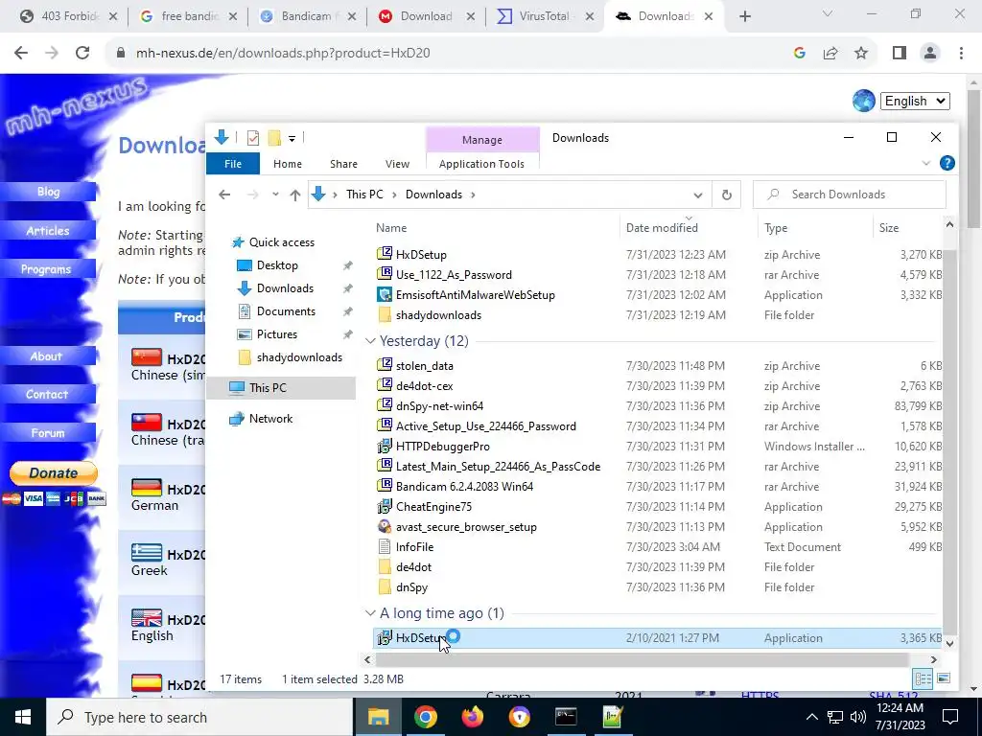Open the File ribbon tab
The image size is (982, 736).
233,163
